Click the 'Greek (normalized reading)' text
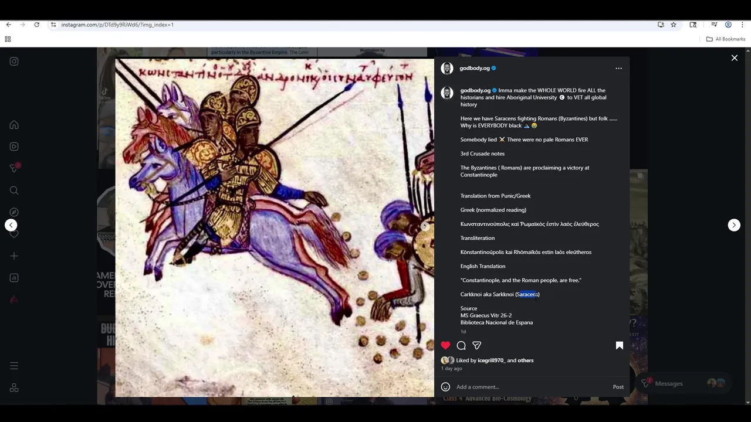Image resolution: width=751 pixels, height=422 pixels. [493, 210]
